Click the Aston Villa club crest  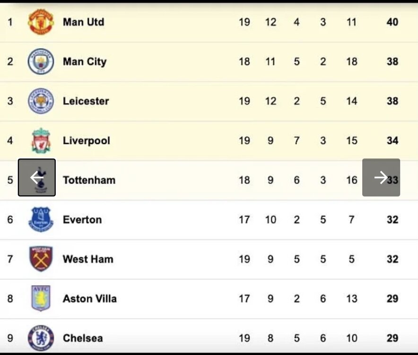click(41, 298)
